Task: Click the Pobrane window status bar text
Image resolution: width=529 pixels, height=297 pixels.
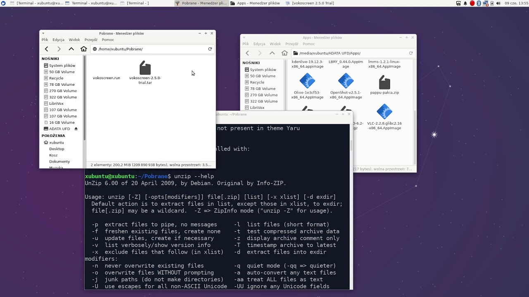Action: 151,165
